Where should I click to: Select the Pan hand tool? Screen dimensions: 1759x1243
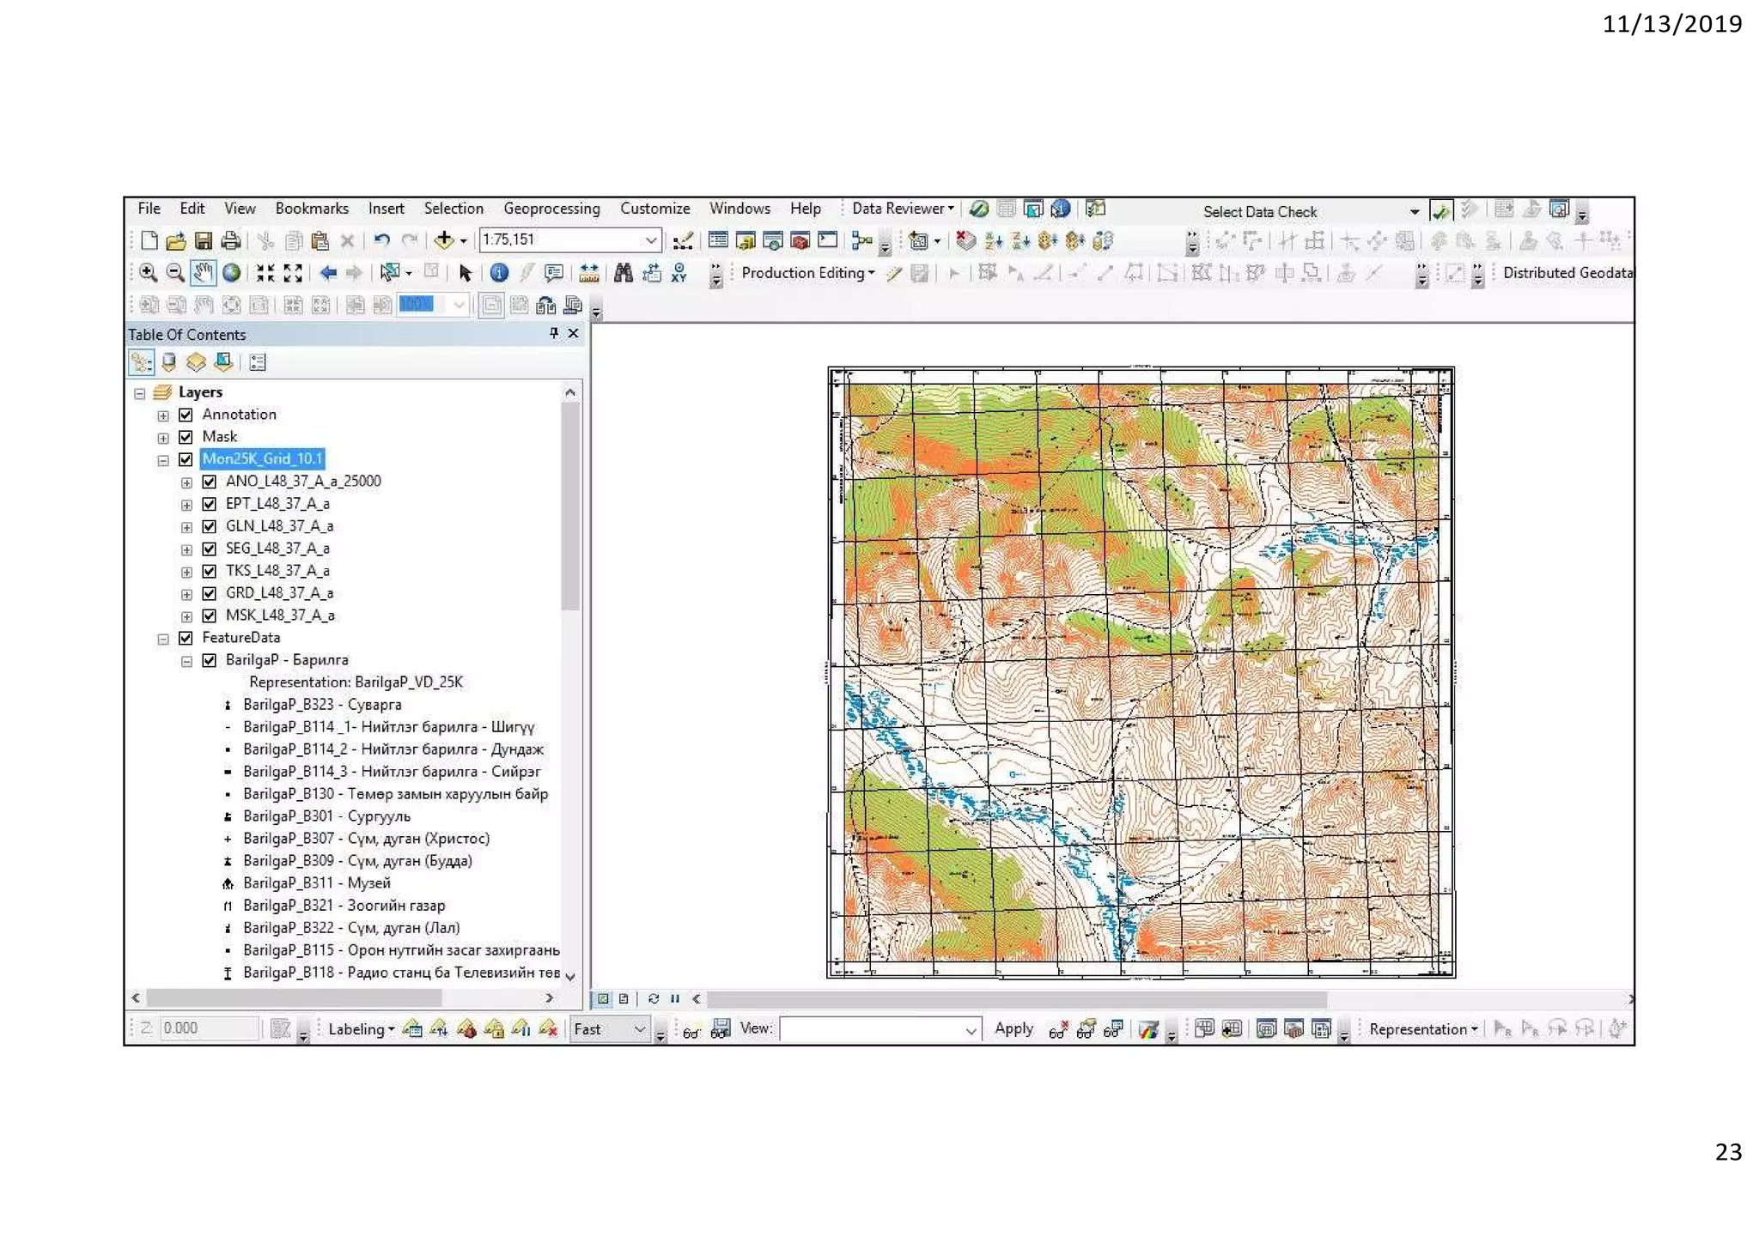[x=204, y=273]
